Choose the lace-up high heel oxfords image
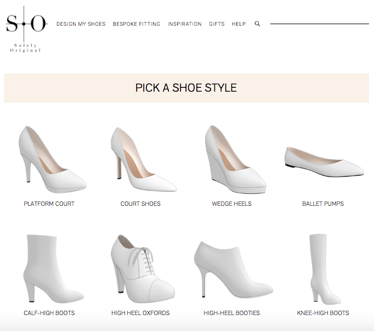 [143, 269]
